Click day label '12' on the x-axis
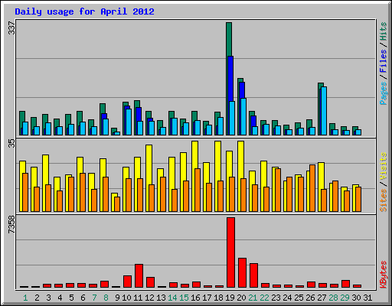Image resolution: width=392 pixels, height=306 pixels. pyautogui.click(x=149, y=298)
